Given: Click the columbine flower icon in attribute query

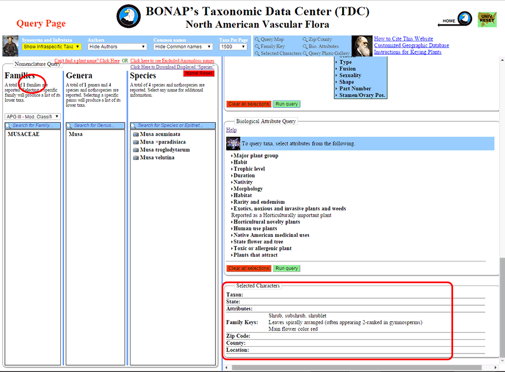Looking at the screenshot, I should 233,144.
